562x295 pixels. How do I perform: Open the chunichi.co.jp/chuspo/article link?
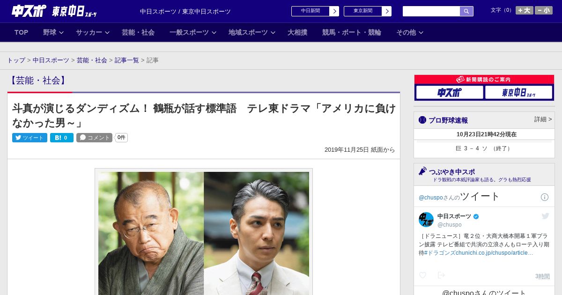(495, 253)
